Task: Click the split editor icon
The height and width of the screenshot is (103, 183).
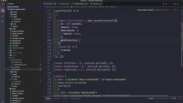Action: click(x=178, y=4)
